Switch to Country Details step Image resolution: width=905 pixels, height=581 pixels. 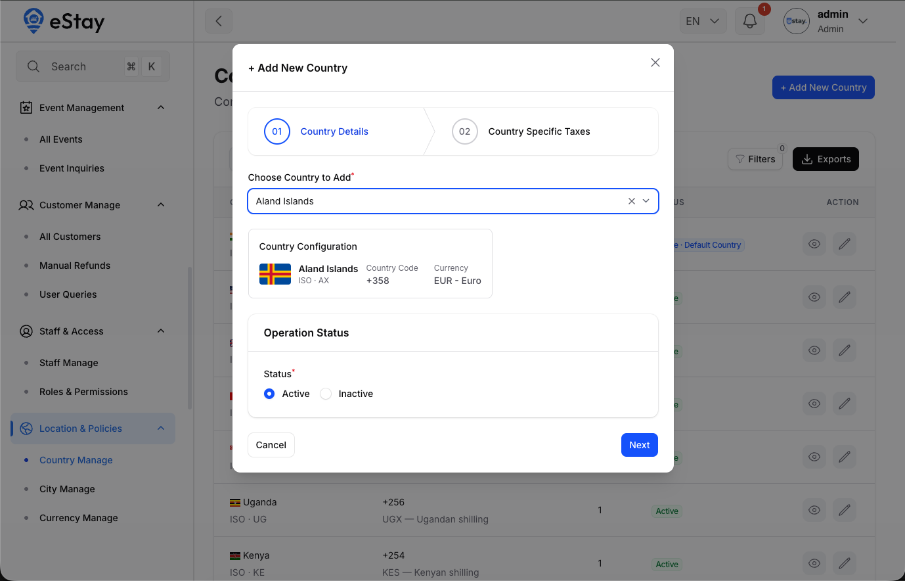click(x=334, y=131)
